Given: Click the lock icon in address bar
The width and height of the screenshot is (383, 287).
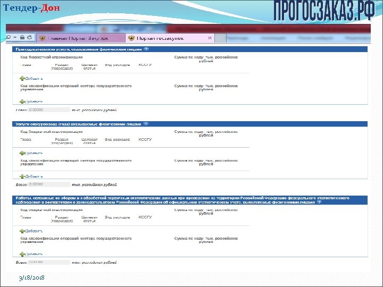Looking at the screenshot, I should (x=22, y=37).
